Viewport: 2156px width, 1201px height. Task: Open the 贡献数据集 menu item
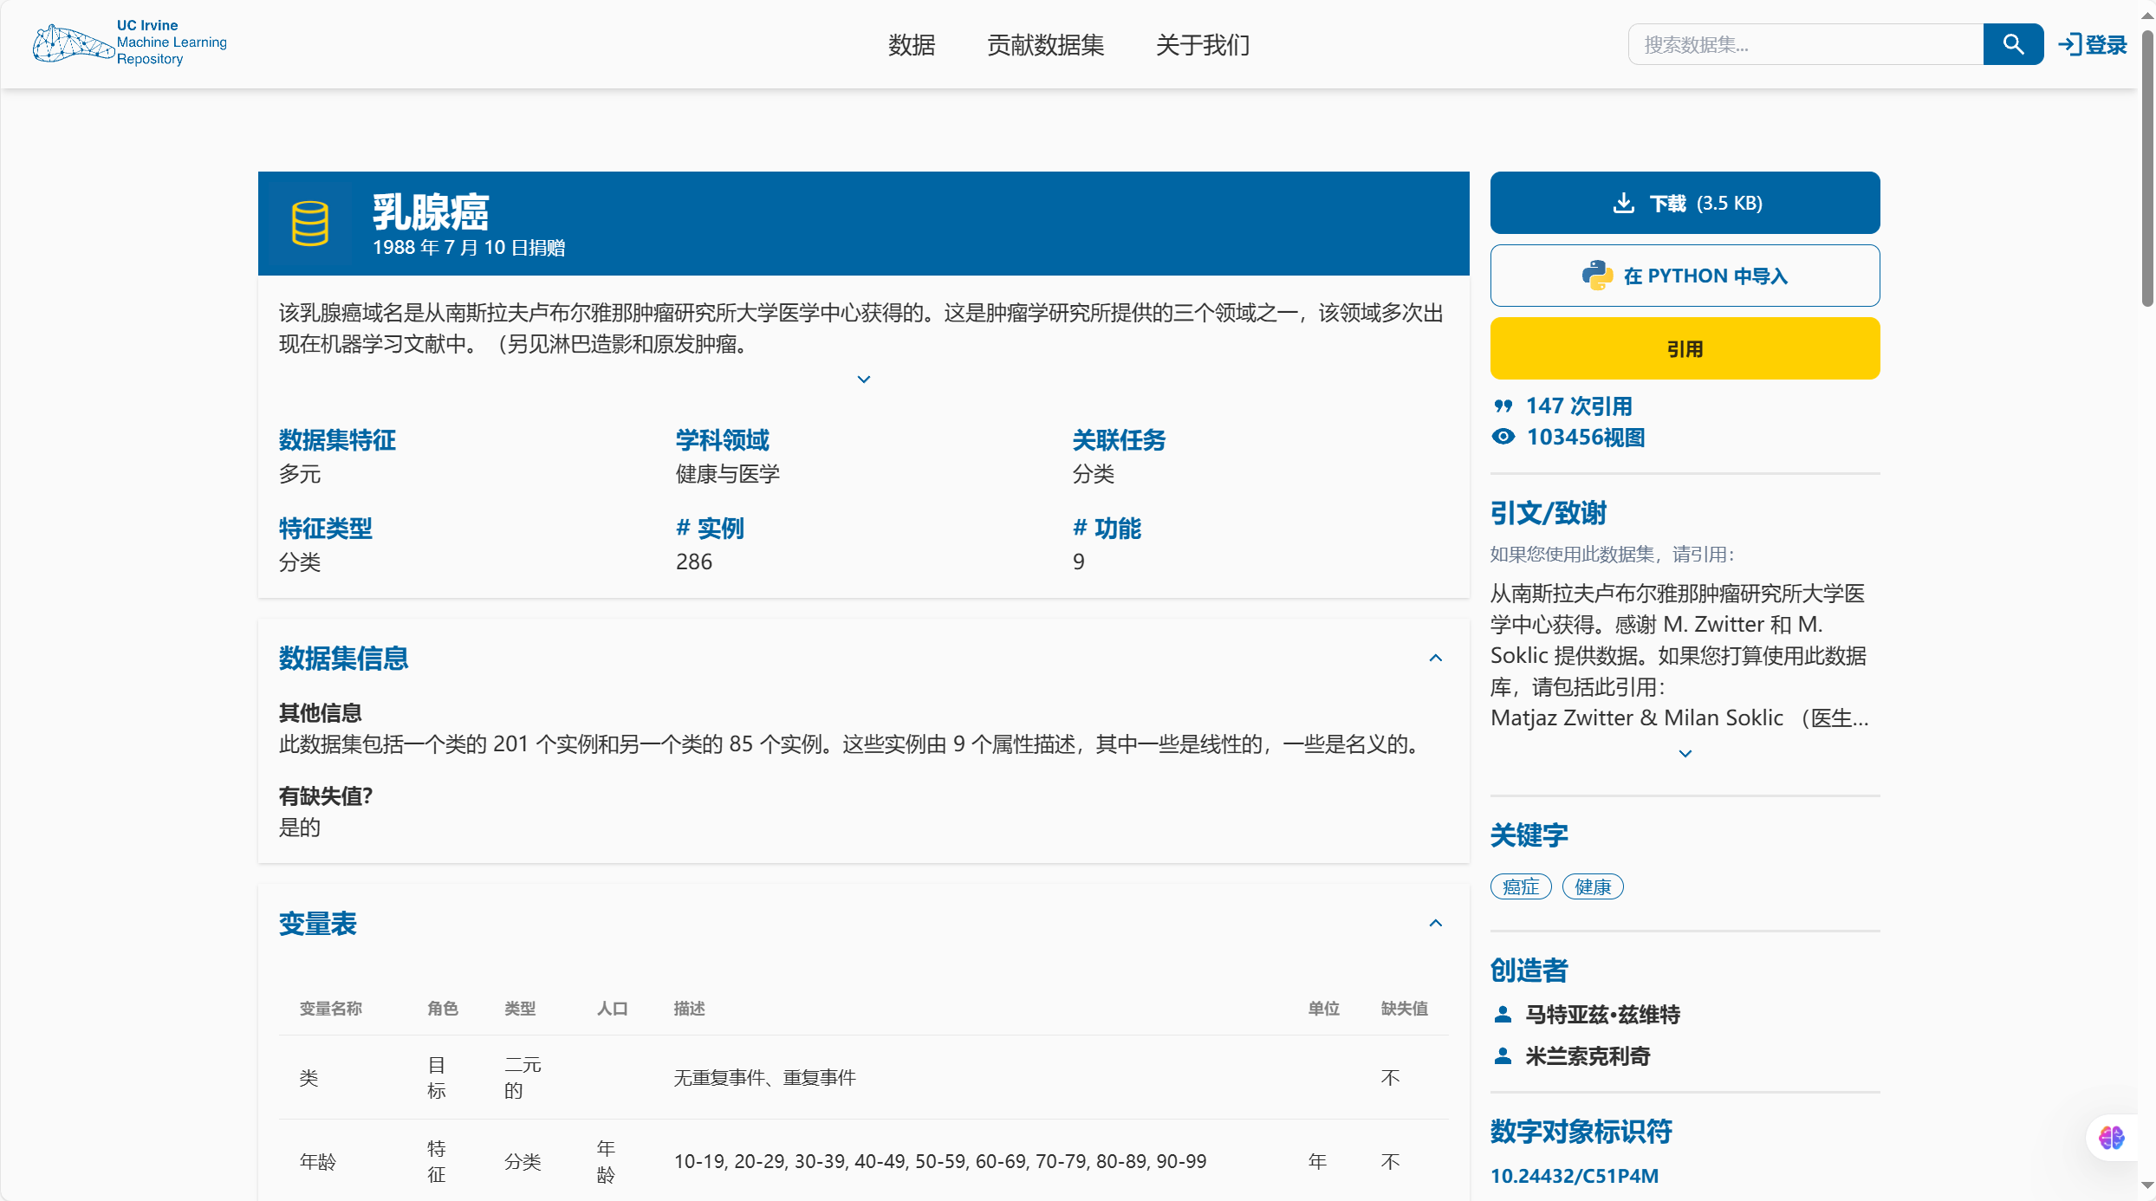tap(1045, 45)
